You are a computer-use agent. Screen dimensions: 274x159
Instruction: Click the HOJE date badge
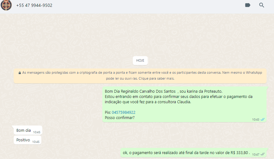click(140, 61)
